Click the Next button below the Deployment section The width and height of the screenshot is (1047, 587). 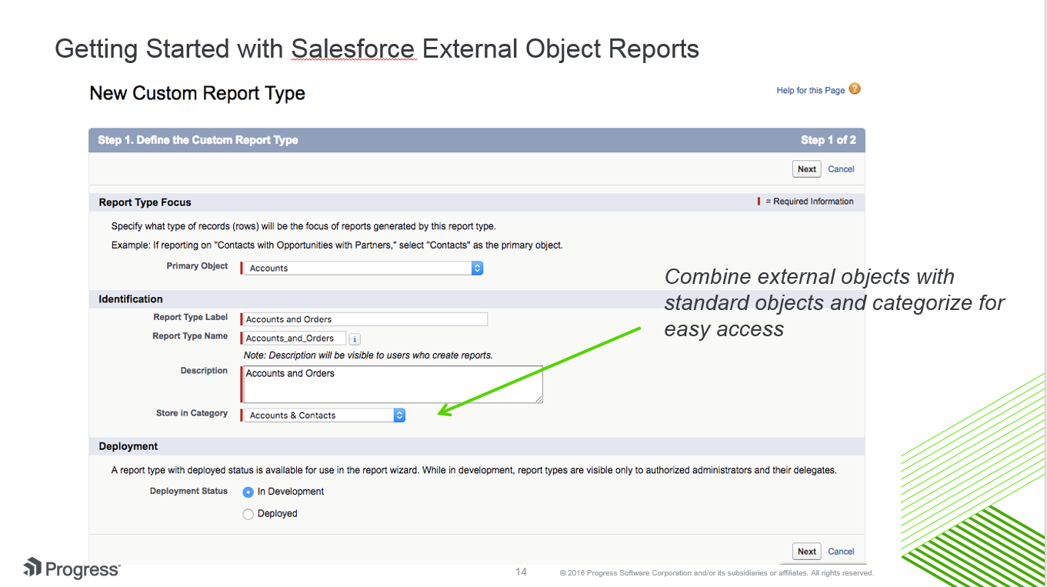pos(807,552)
